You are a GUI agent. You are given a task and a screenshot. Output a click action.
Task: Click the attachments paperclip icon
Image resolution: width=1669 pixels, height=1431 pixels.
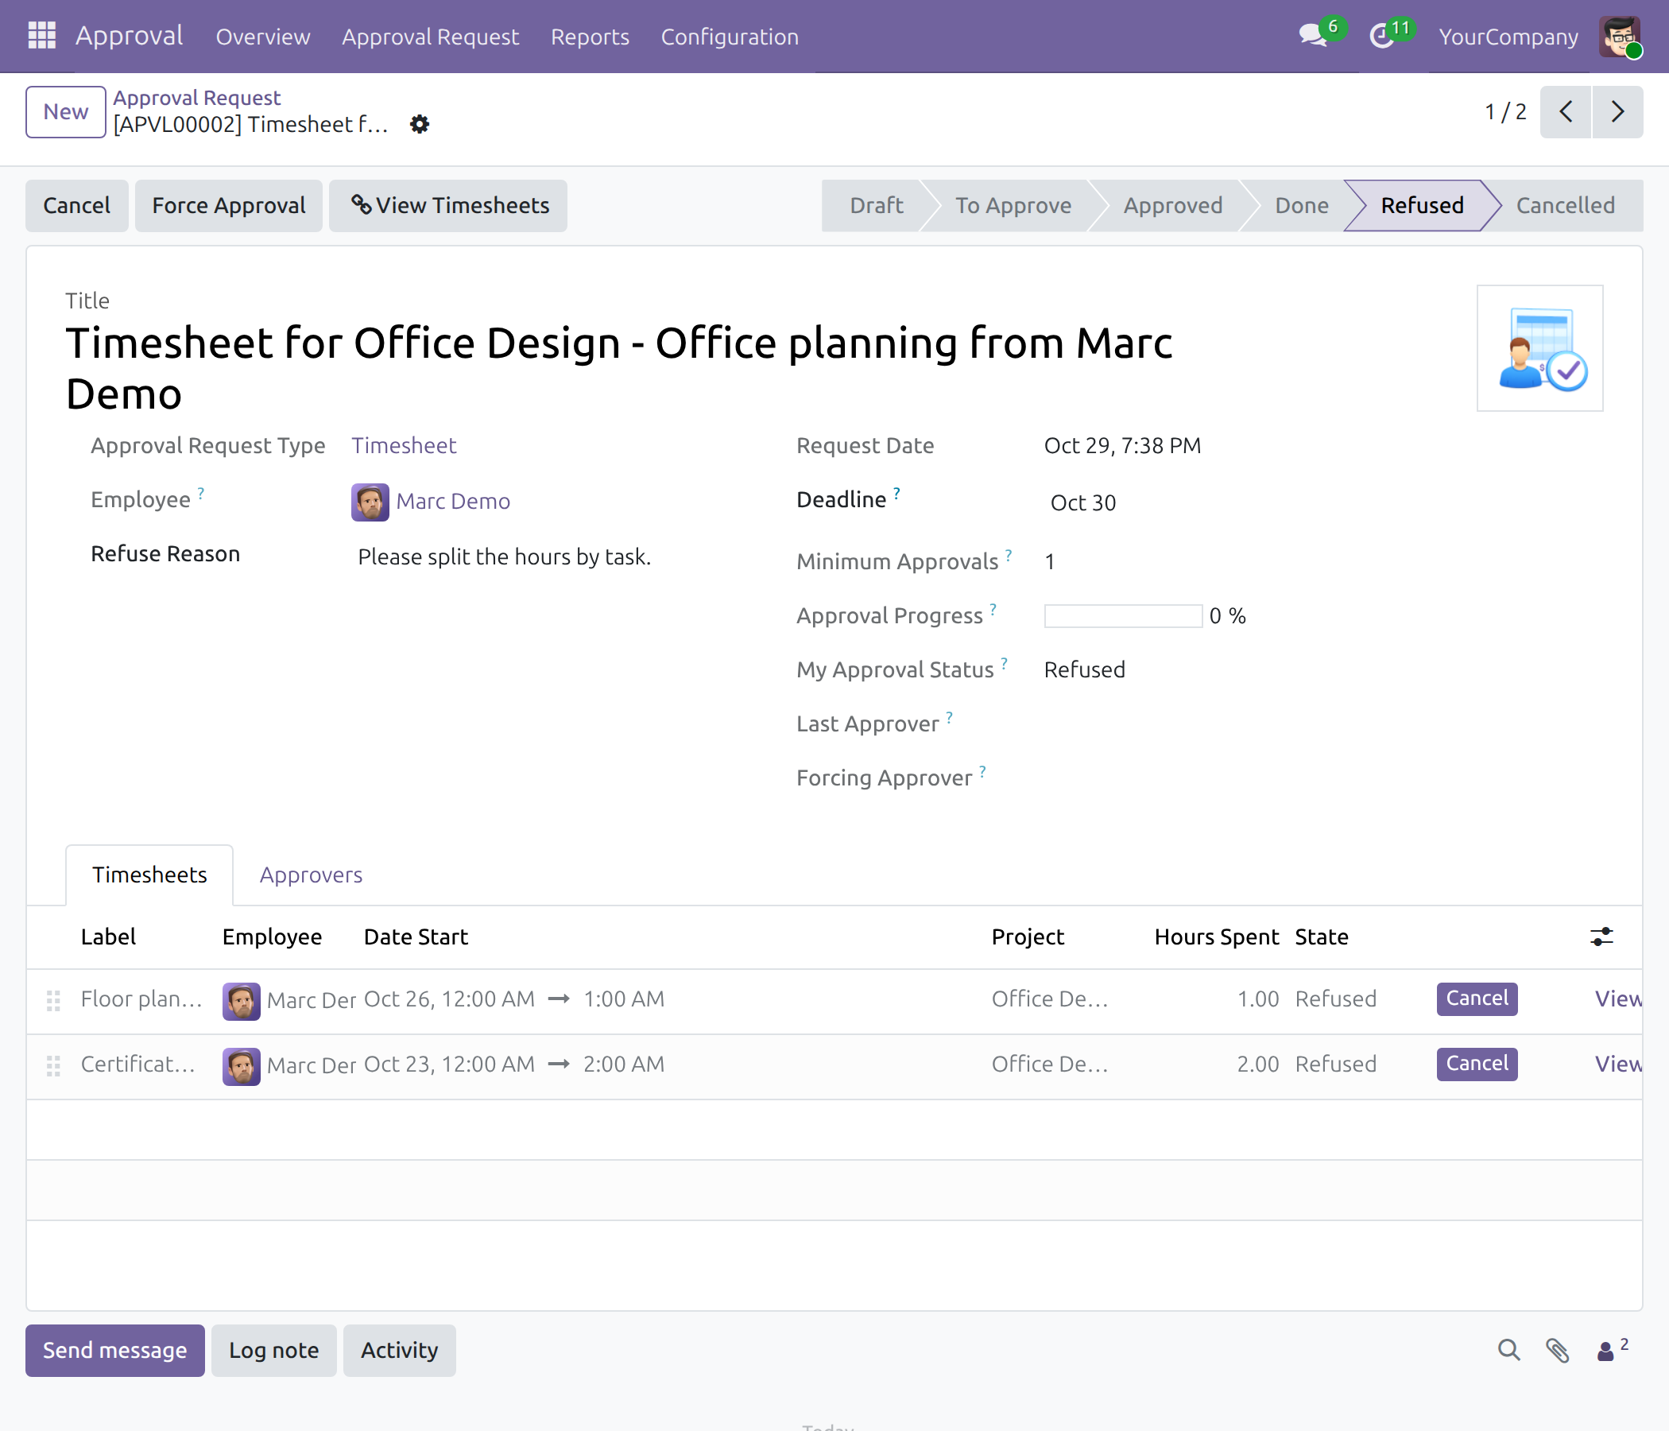click(1557, 1350)
